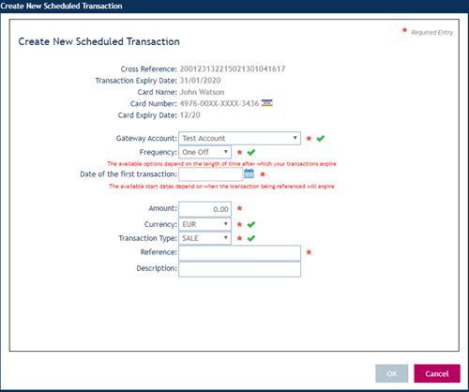Image resolution: width=469 pixels, height=392 pixels.
Task: Click the Visa card logo icon
Action: point(267,103)
